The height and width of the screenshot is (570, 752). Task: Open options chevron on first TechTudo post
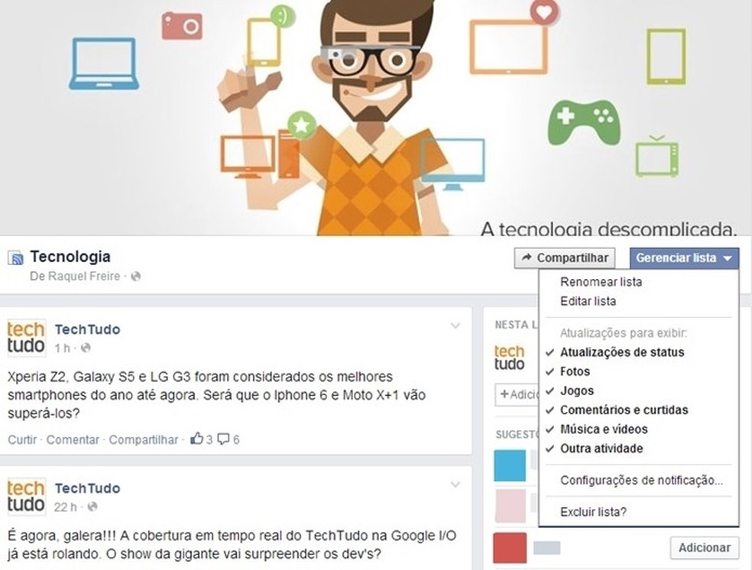(x=455, y=326)
